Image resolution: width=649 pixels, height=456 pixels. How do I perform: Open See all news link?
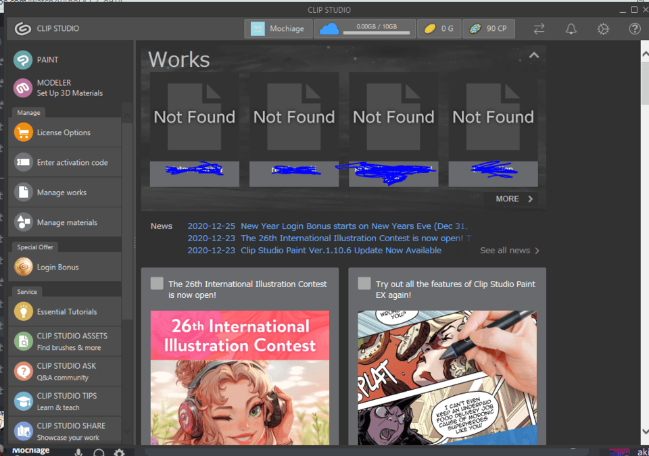pyautogui.click(x=510, y=251)
